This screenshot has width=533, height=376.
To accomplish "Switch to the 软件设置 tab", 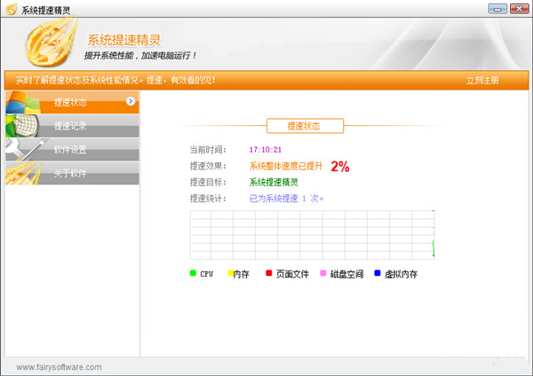I will tap(71, 150).
